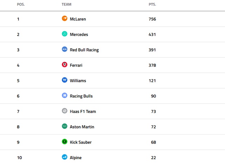
Task: Click the Williams W logo icon
Action: tap(64, 80)
